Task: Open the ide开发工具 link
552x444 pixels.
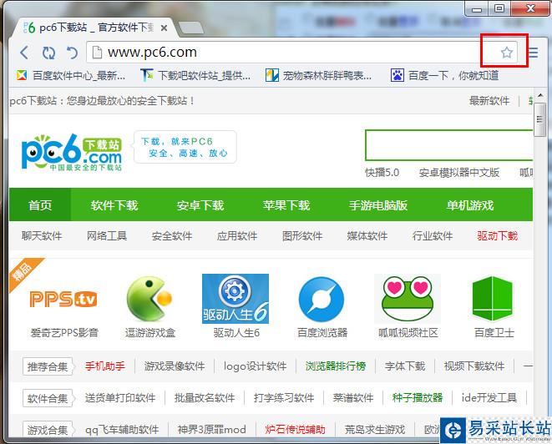Action: coord(489,398)
